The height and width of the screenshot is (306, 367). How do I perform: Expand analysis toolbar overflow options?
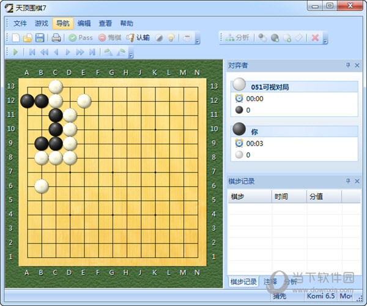point(325,42)
